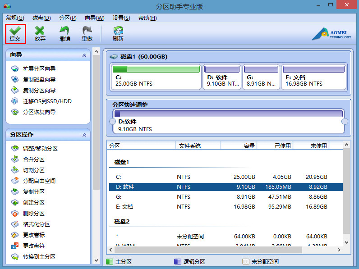359x269 pixels.
Task: Collapse the 向导 panel section
Action: tap(84, 55)
